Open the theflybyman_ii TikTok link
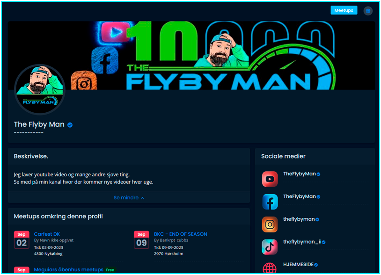The width and height of the screenshot is (381, 275). (302, 242)
